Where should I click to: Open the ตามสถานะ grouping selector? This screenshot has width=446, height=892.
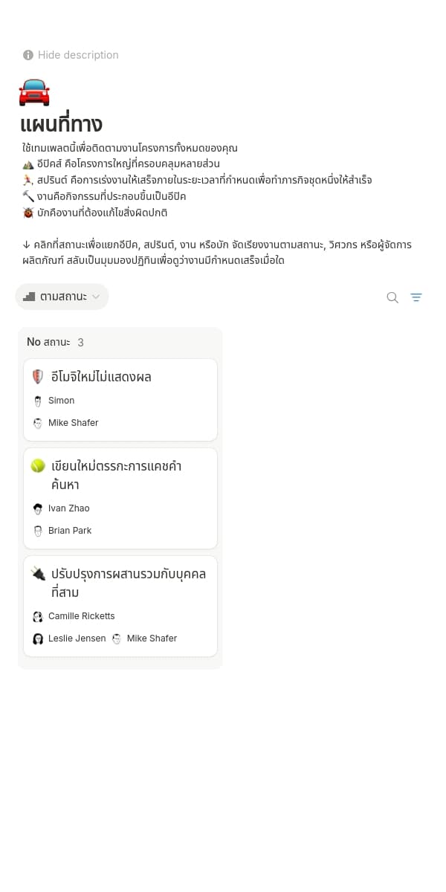click(62, 296)
